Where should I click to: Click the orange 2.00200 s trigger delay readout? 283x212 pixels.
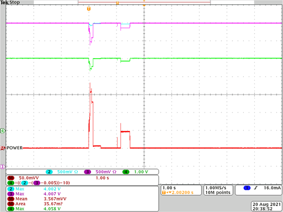tap(178, 192)
